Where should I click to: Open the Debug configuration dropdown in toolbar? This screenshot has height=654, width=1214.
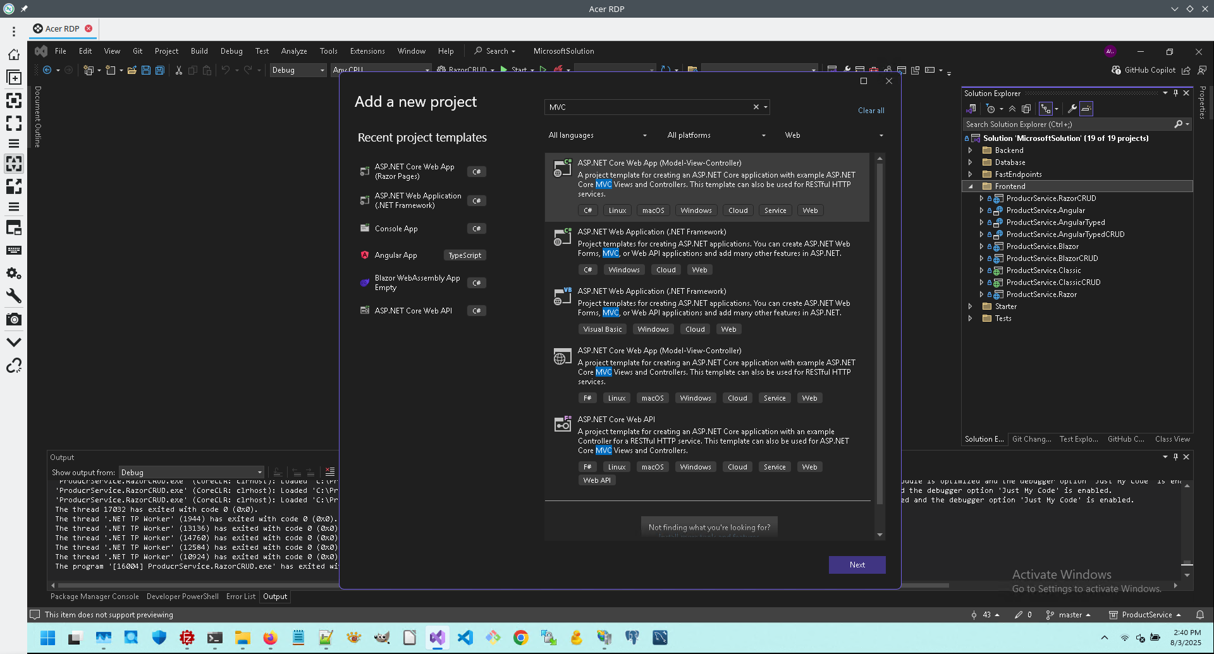click(x=298, y=70)
